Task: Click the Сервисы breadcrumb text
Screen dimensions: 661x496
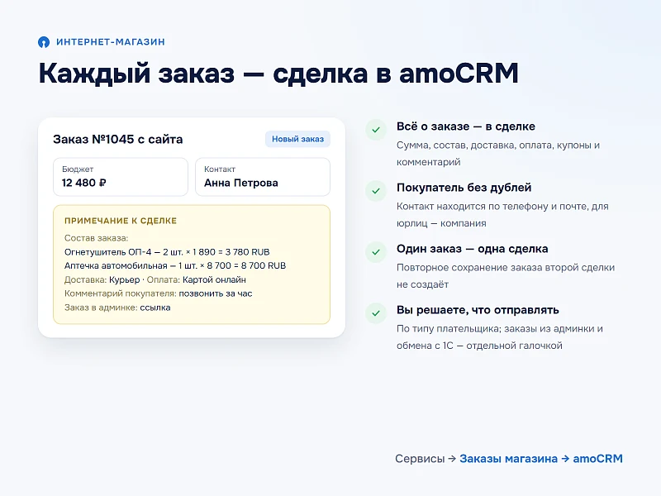Action: tap(420, 459)
